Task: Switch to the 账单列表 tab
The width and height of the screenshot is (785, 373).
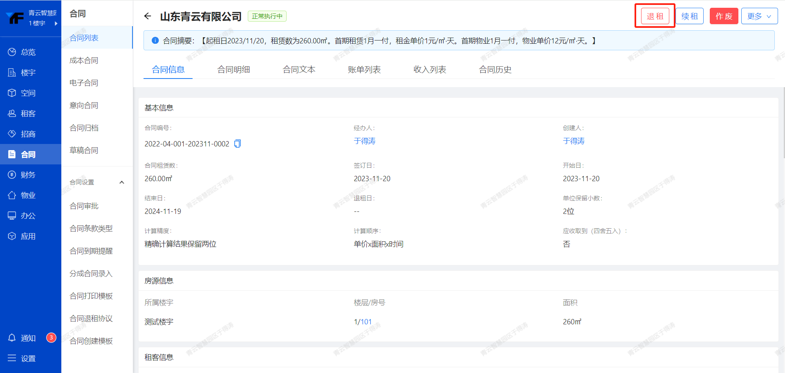Action: [x=364, y=70]
